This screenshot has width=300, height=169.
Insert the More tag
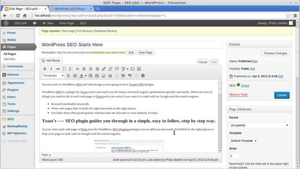point(117,69)
